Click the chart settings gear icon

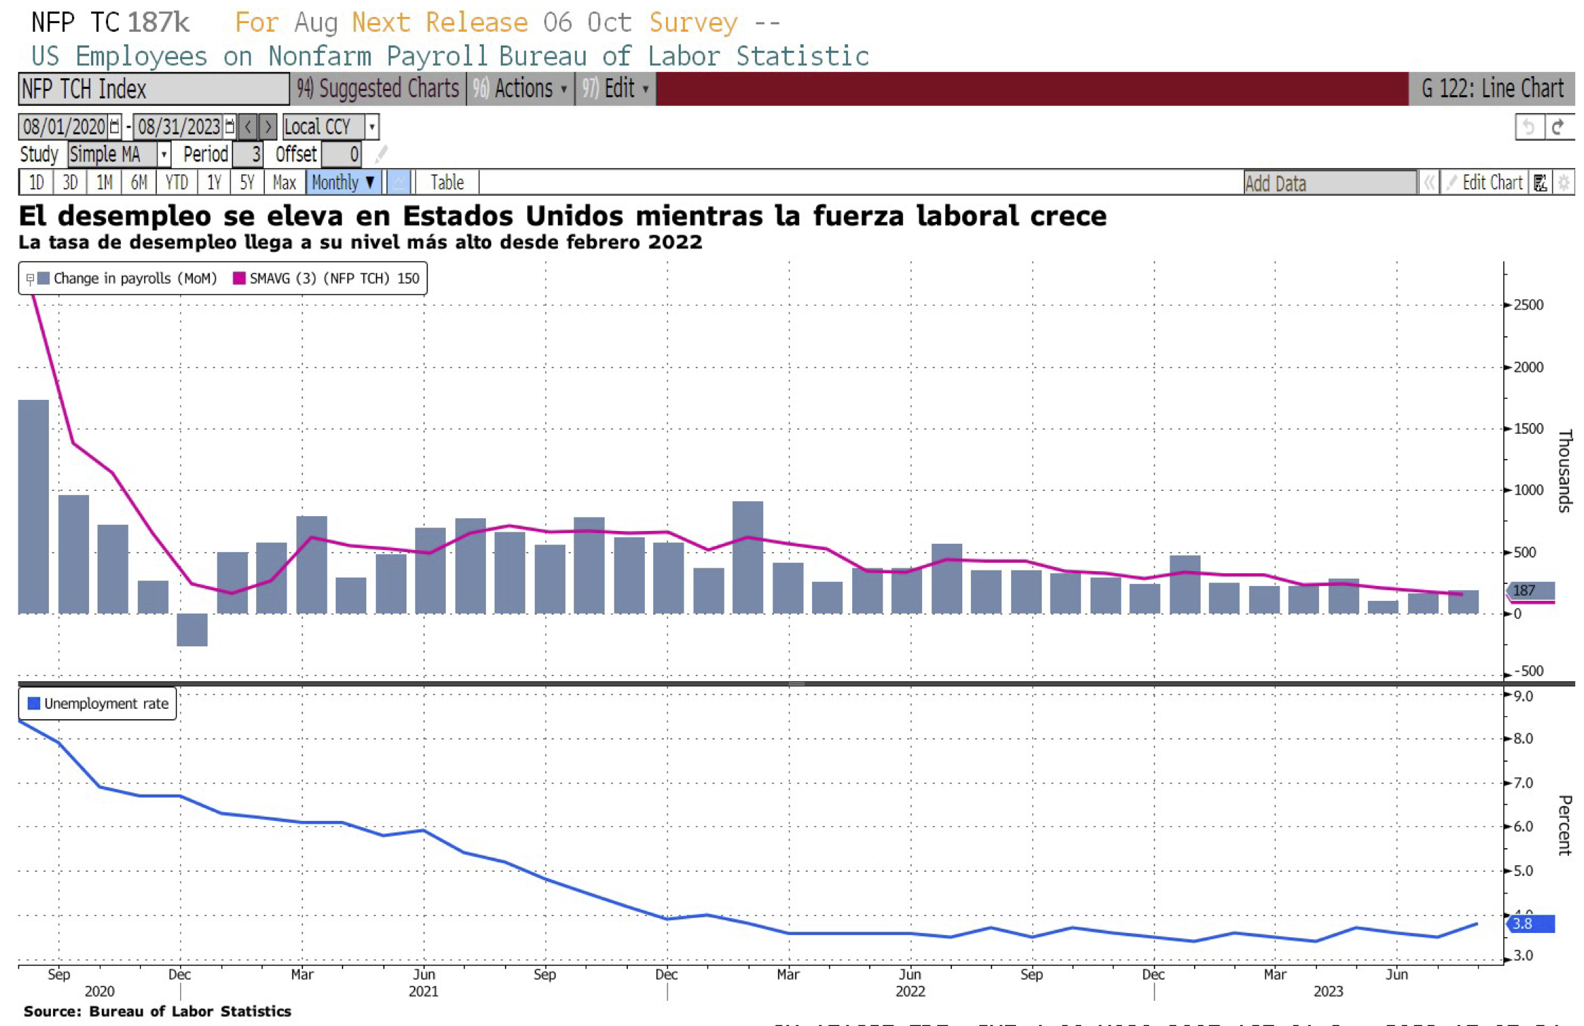(1564, 183)
